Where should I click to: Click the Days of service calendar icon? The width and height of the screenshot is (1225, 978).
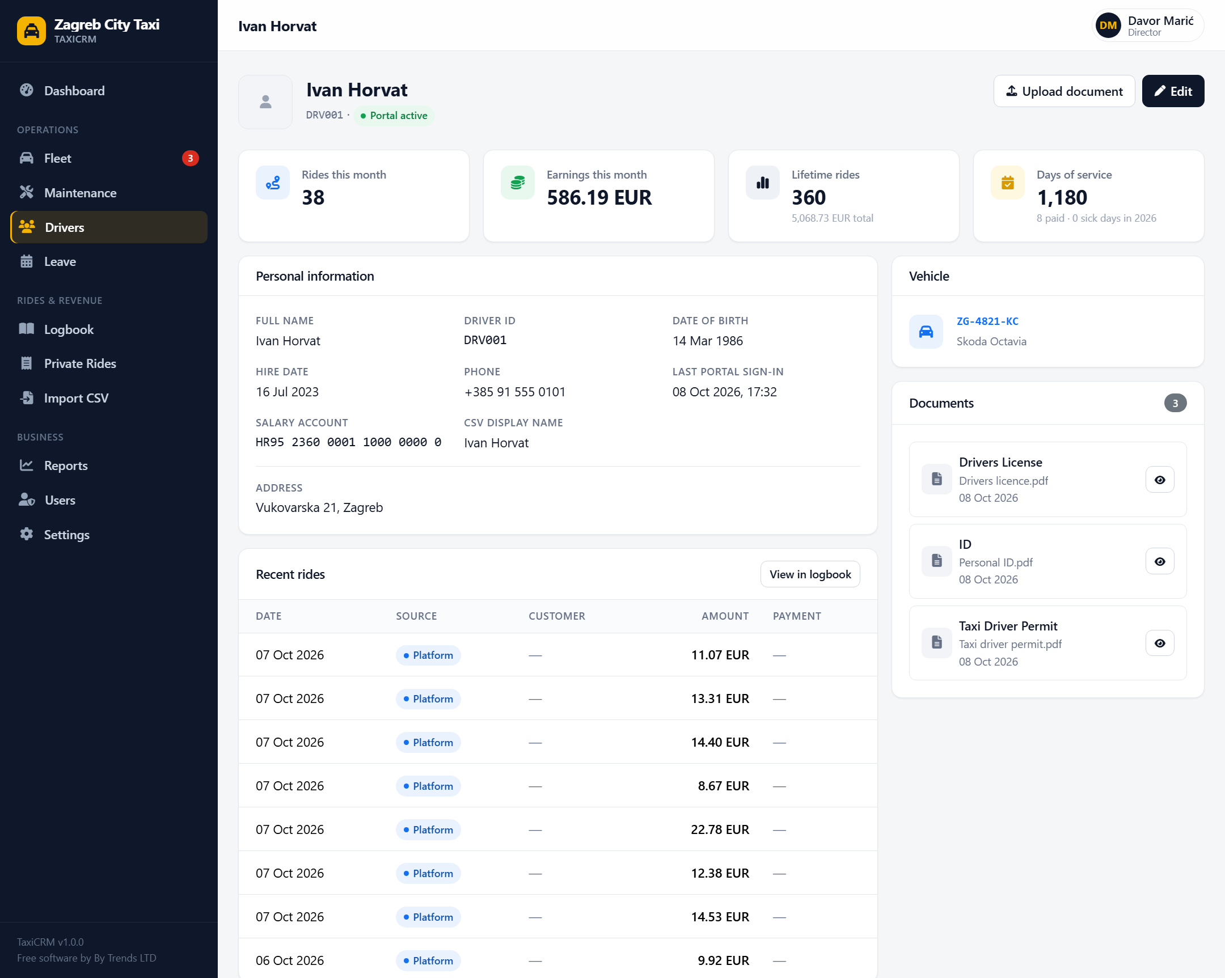(x=1007, y=183)
